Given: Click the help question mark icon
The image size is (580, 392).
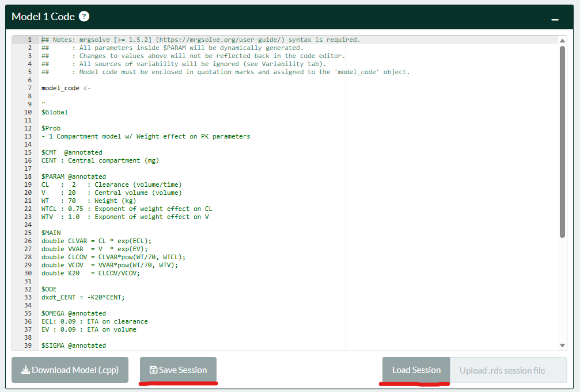Looking at the screenshot, I should pyautogui.click(x=84, y=16).
